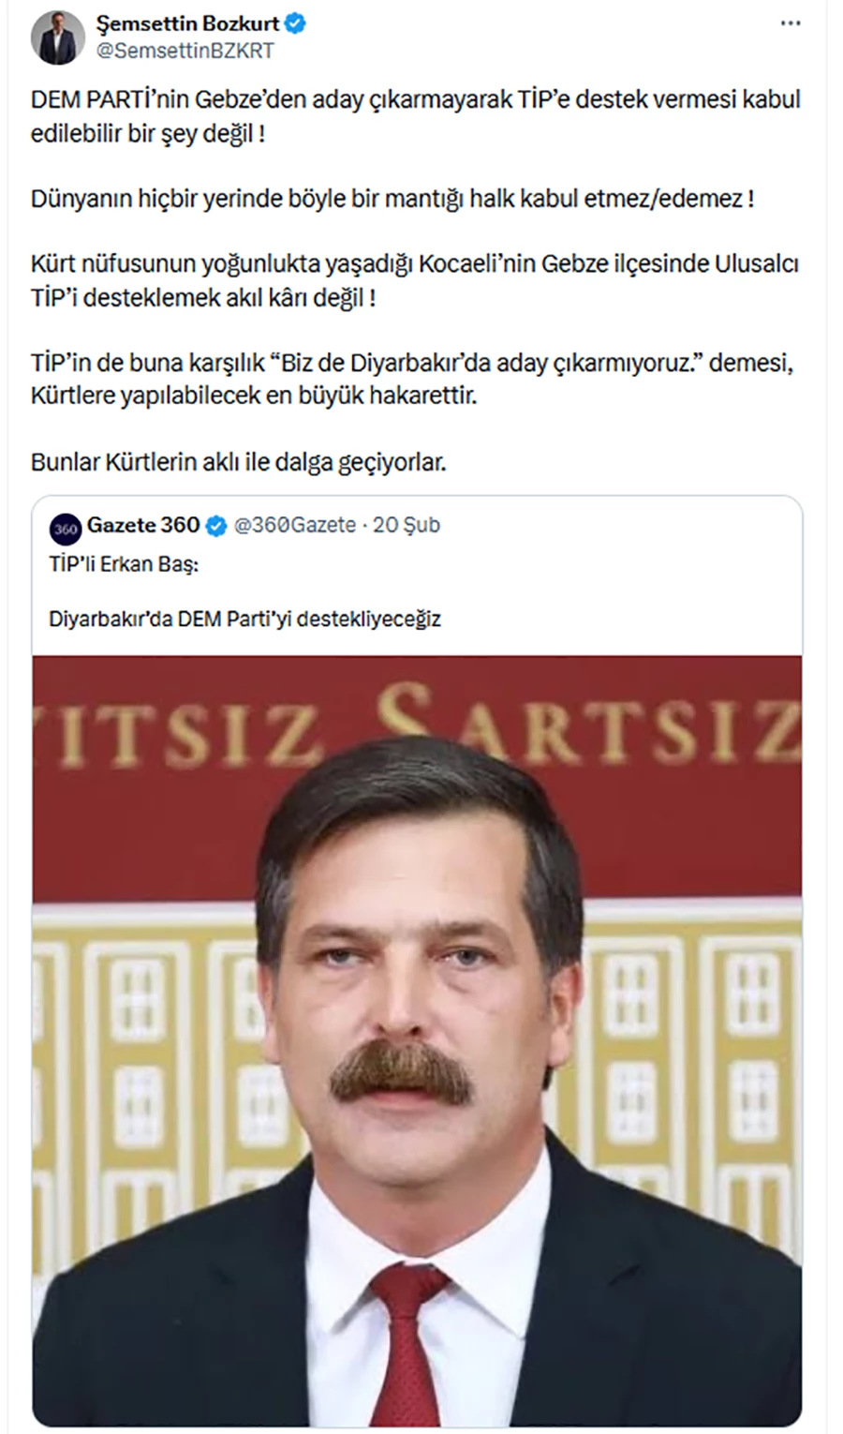Screen dimensions: 843x1434
Task: Click the 20 Şub timestamp
Action: 407,525
